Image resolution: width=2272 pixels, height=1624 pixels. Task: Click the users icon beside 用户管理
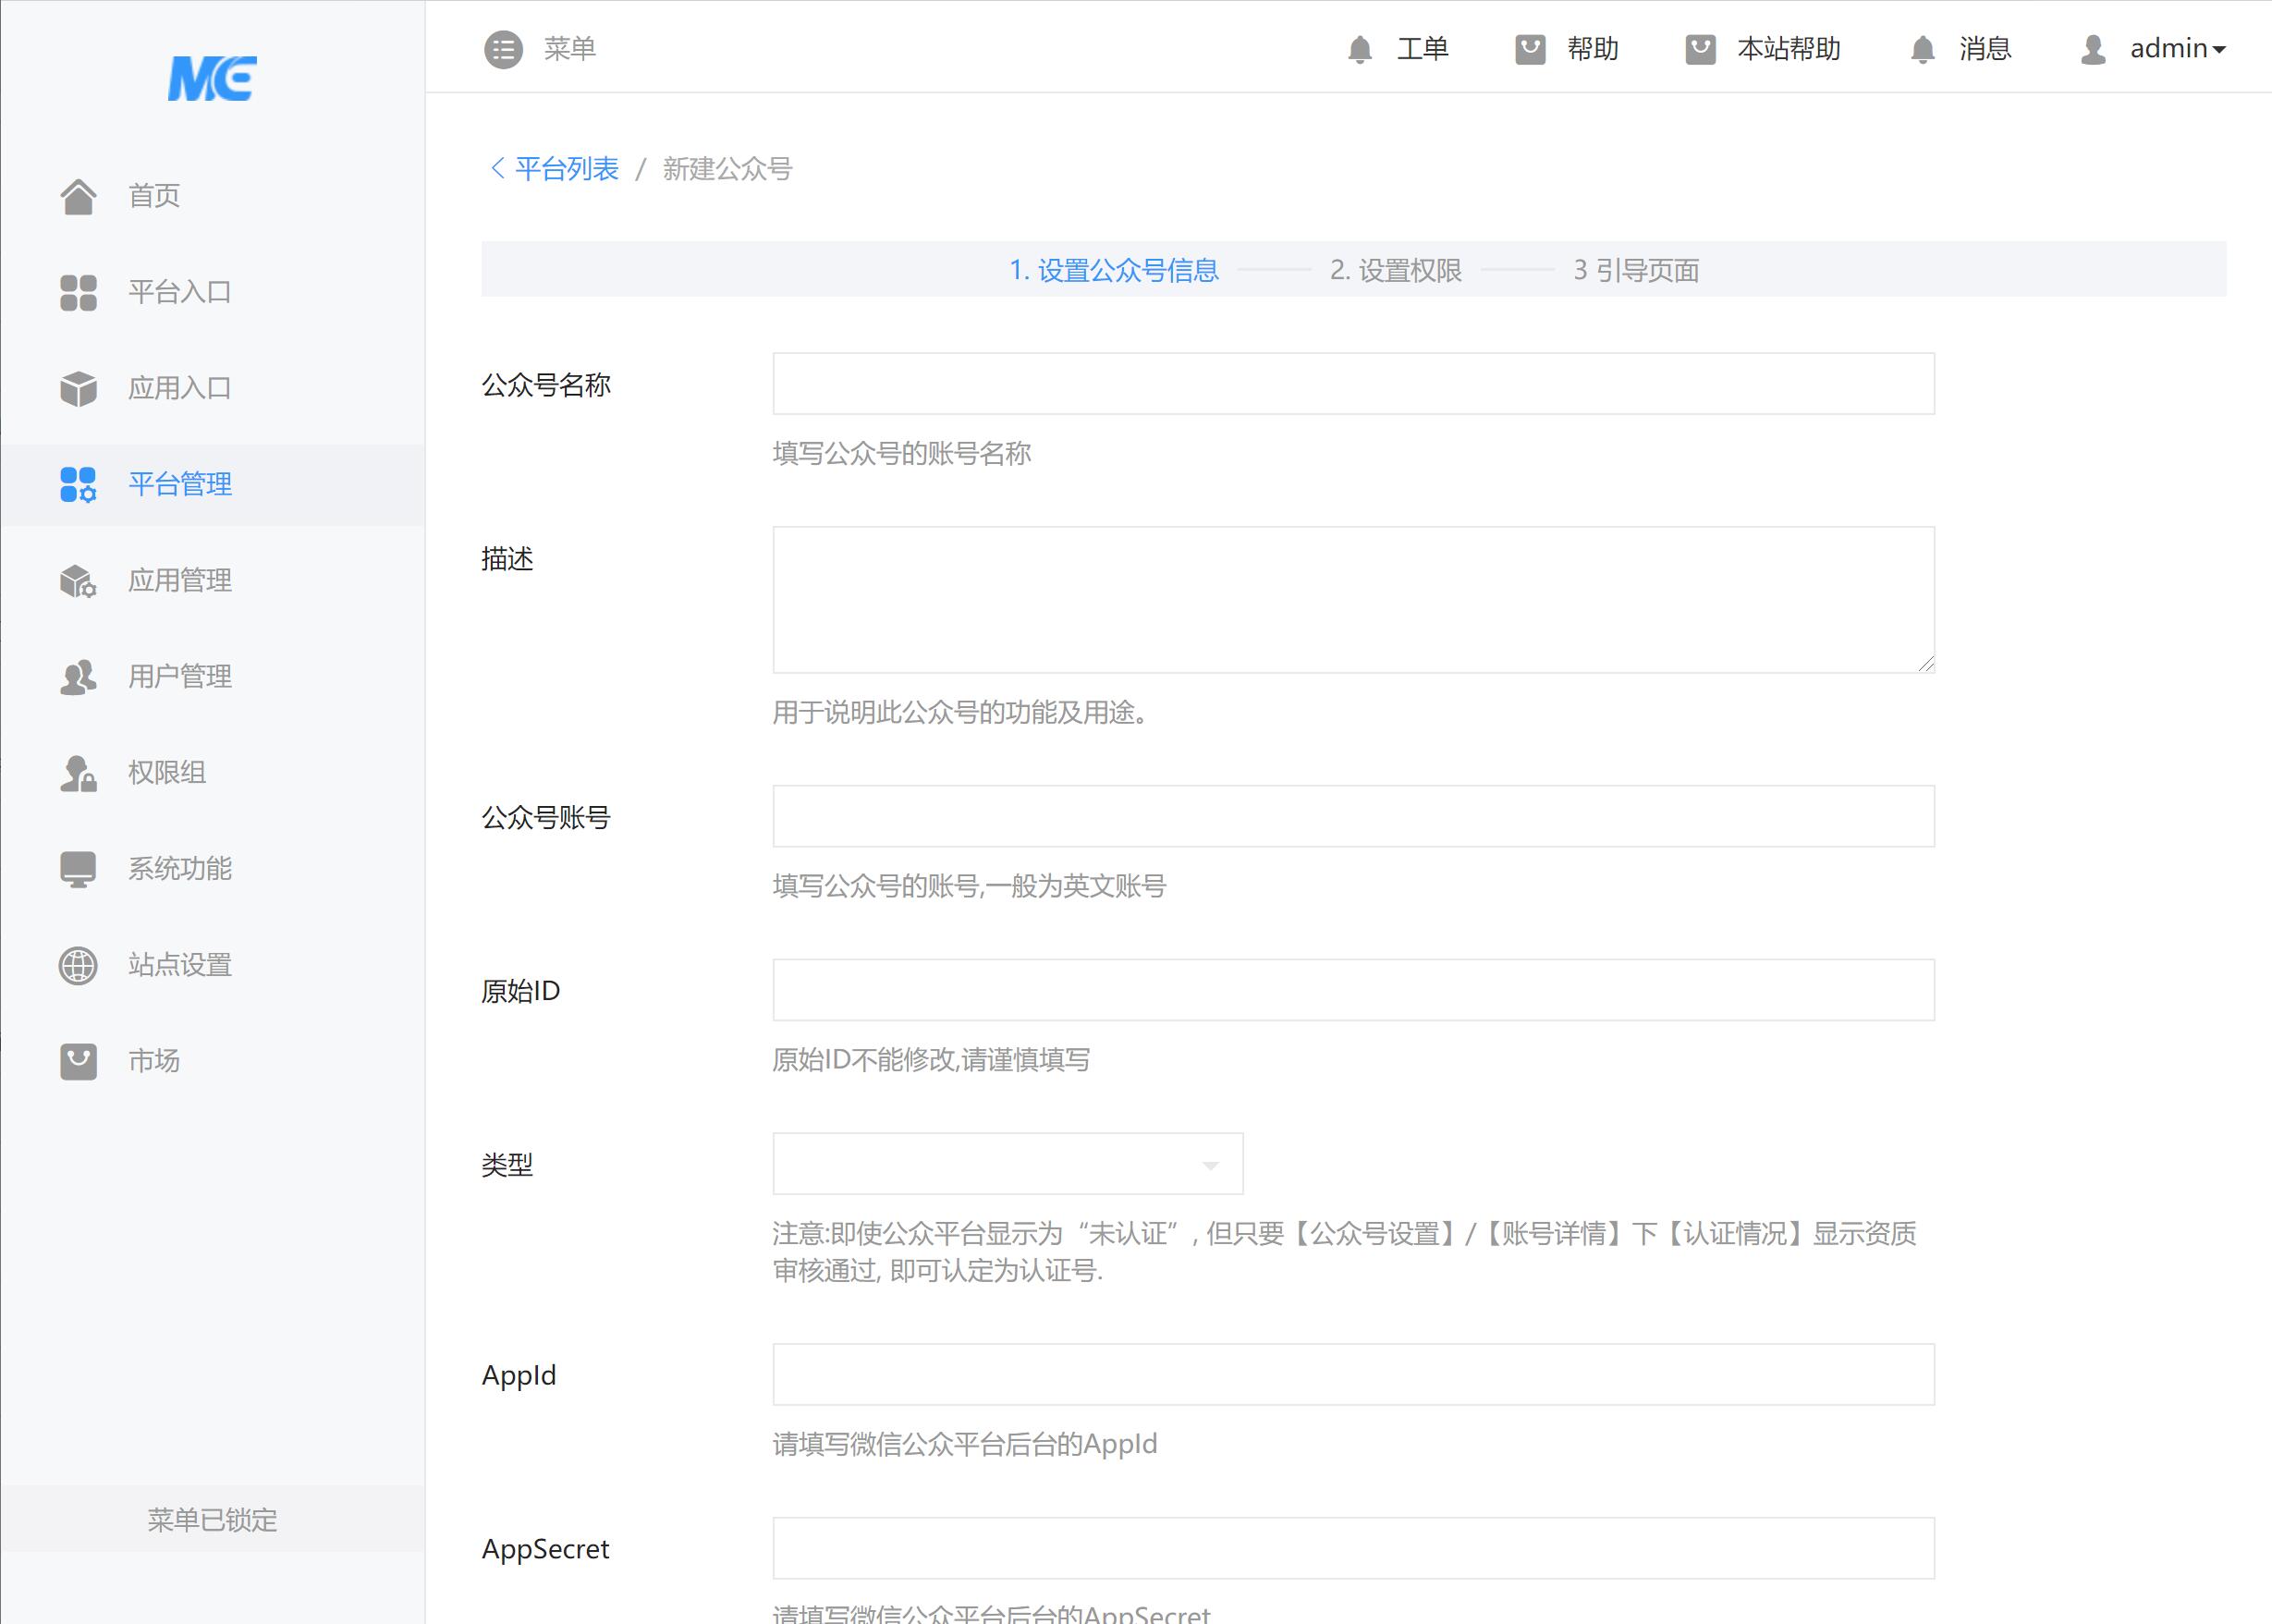tap(78, 676)
